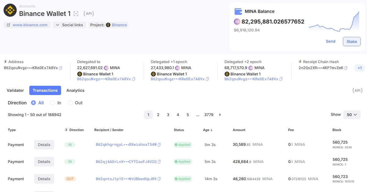Screen dimensions: 367x192
Task: Open block 560,725 with nonce 7
Action: 340,159
